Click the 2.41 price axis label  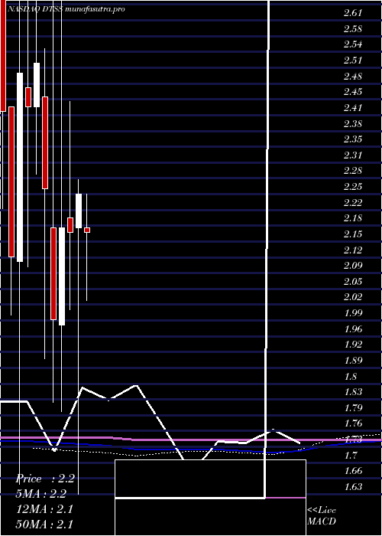353,108
